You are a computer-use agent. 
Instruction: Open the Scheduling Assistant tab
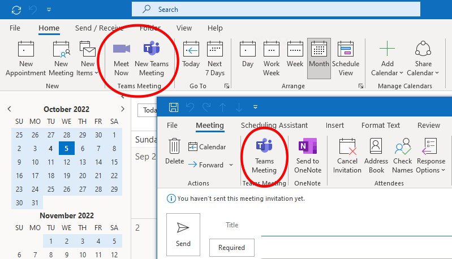274,126
